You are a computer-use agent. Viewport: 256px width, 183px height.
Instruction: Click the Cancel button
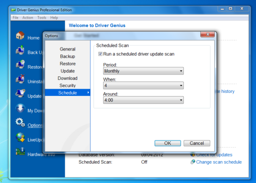pos(197,143)
